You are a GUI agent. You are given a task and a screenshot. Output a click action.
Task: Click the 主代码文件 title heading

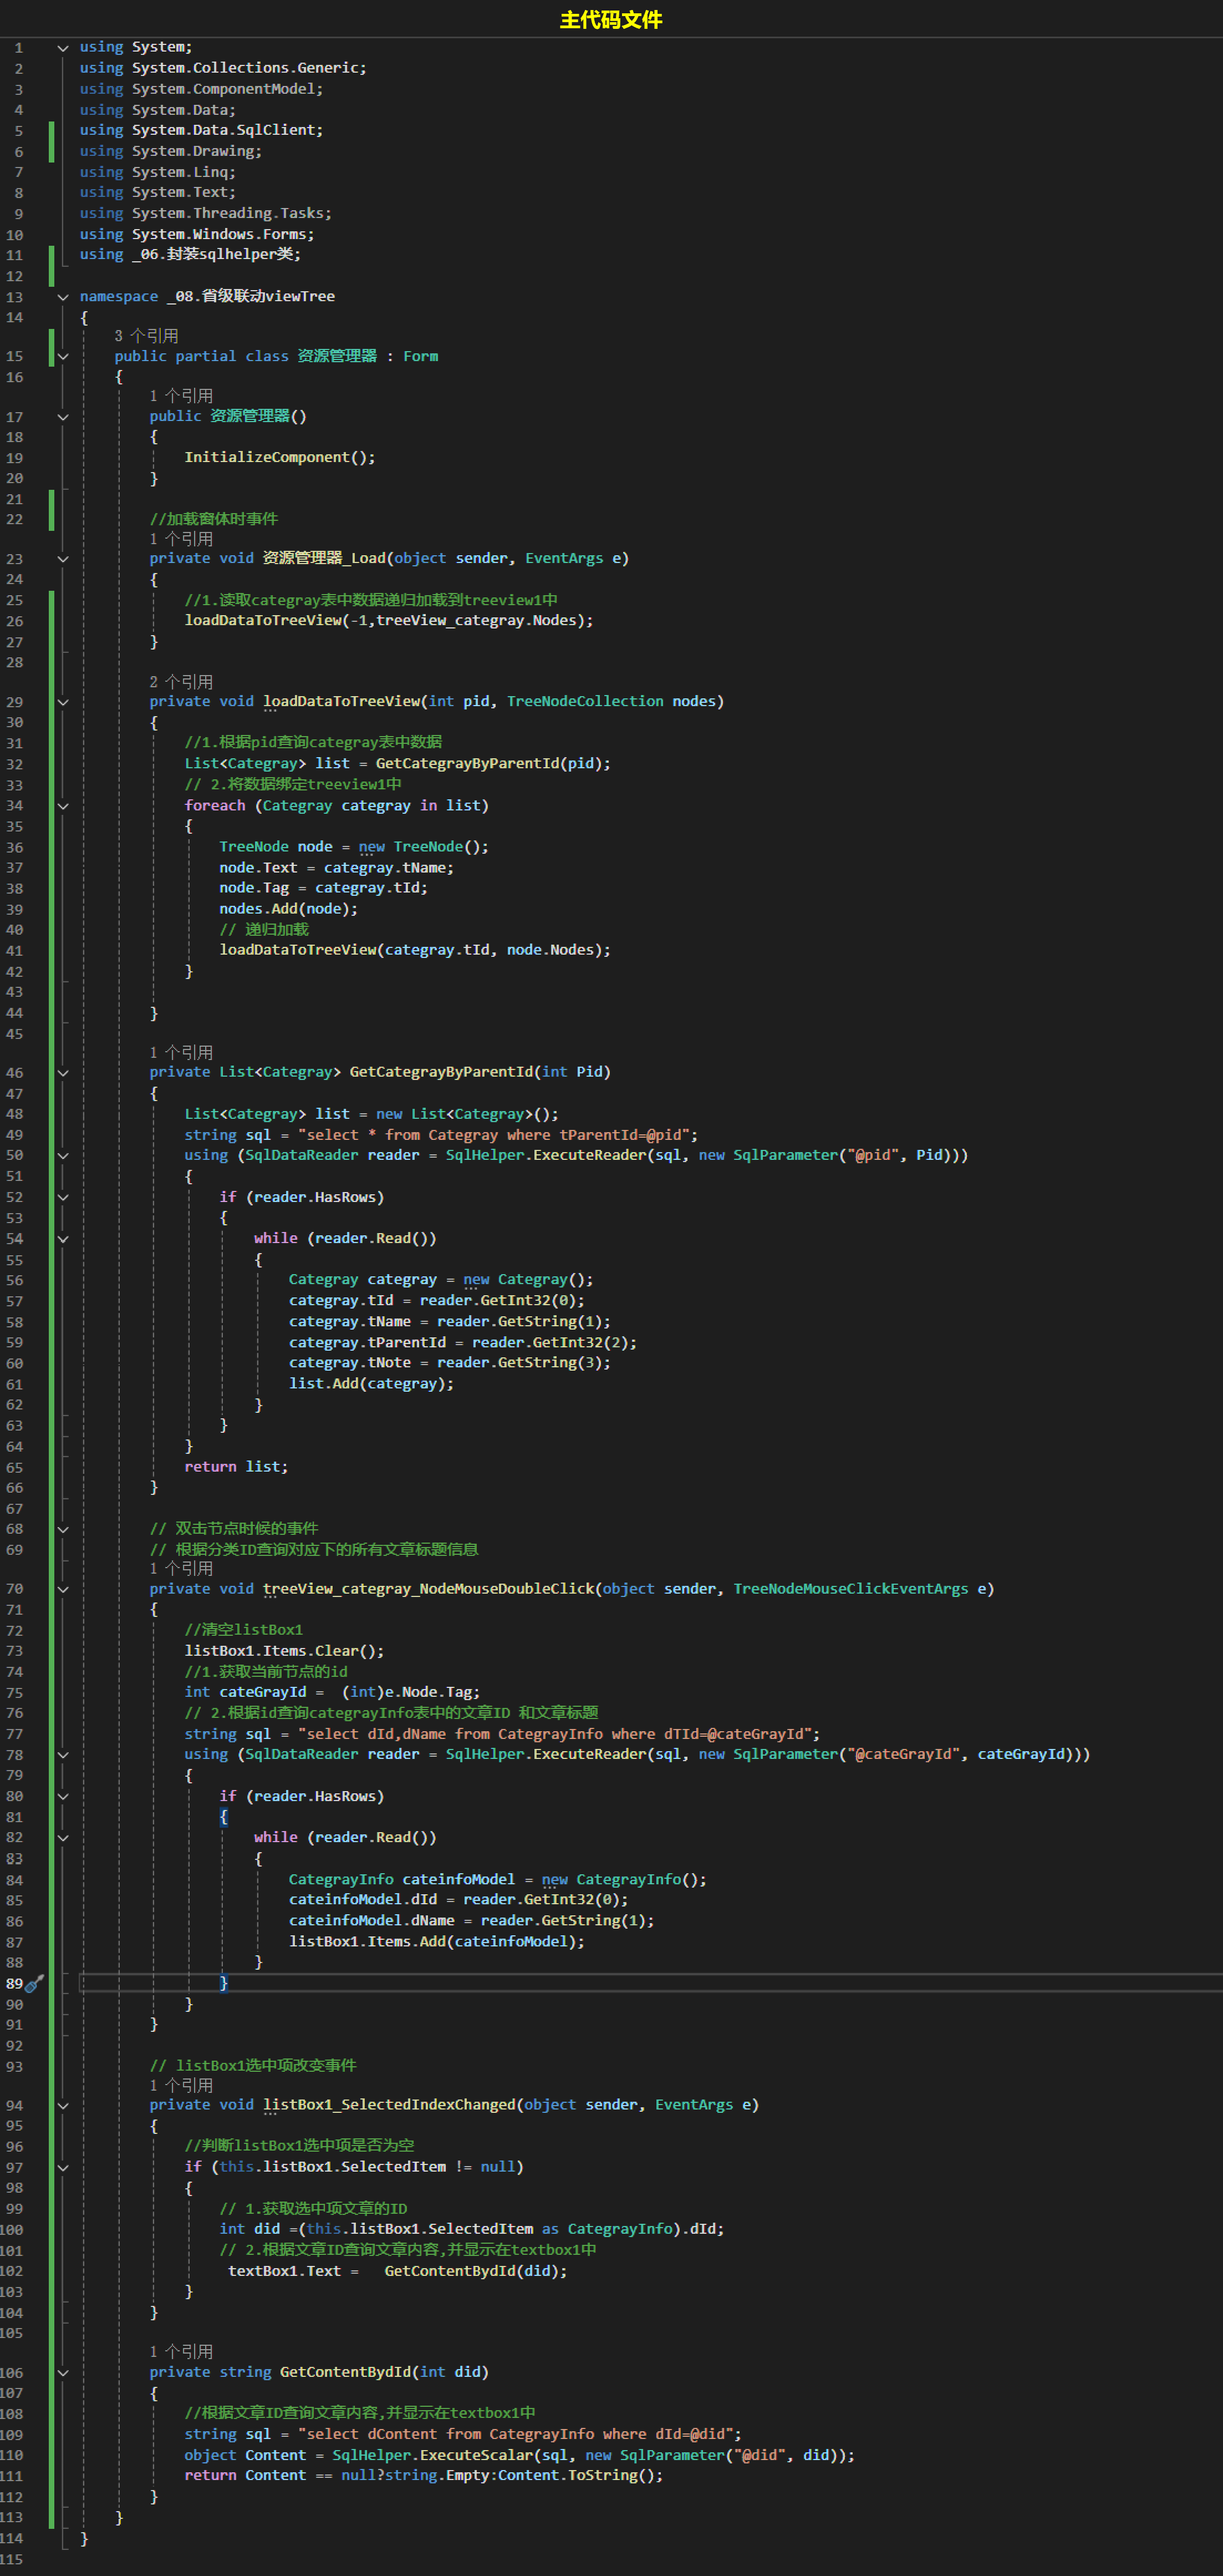(x=610, y=20)
